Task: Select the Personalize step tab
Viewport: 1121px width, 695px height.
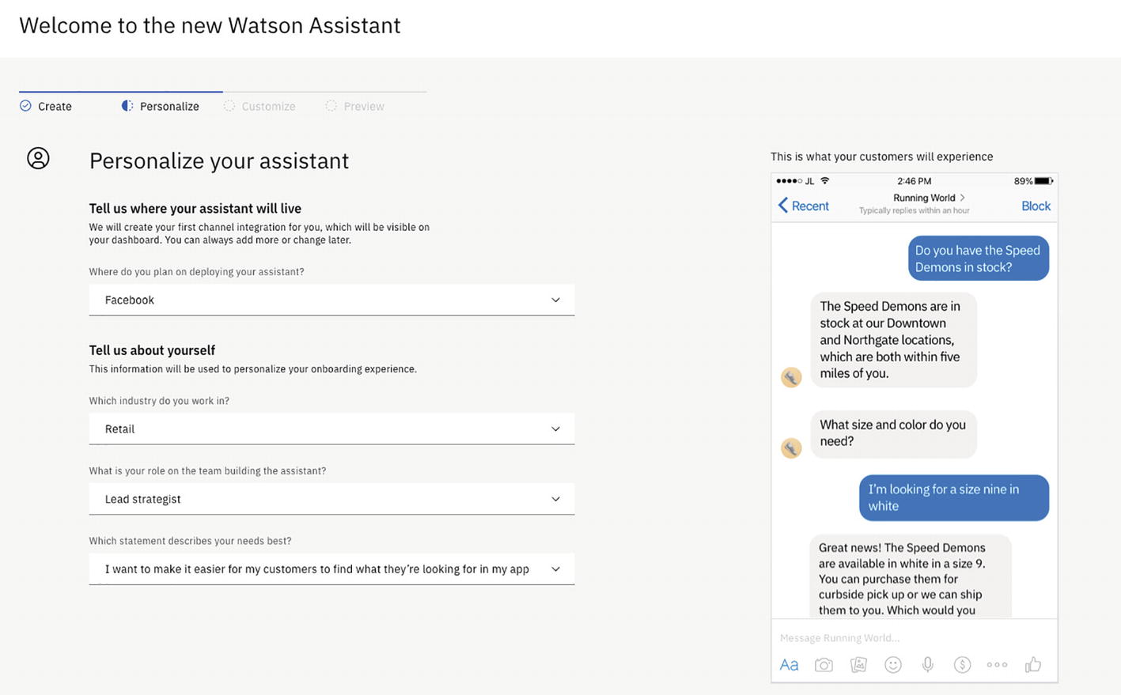Action: tap(161, 106)
